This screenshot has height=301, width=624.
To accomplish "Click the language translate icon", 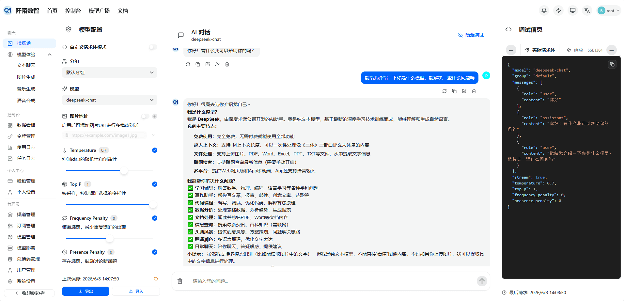I will 587,10.
